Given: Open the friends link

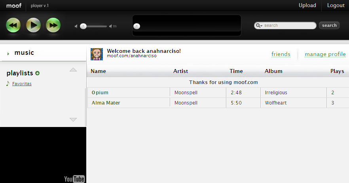Looking at the screenshot, I should pyautogui.click(x=281, y=54).
